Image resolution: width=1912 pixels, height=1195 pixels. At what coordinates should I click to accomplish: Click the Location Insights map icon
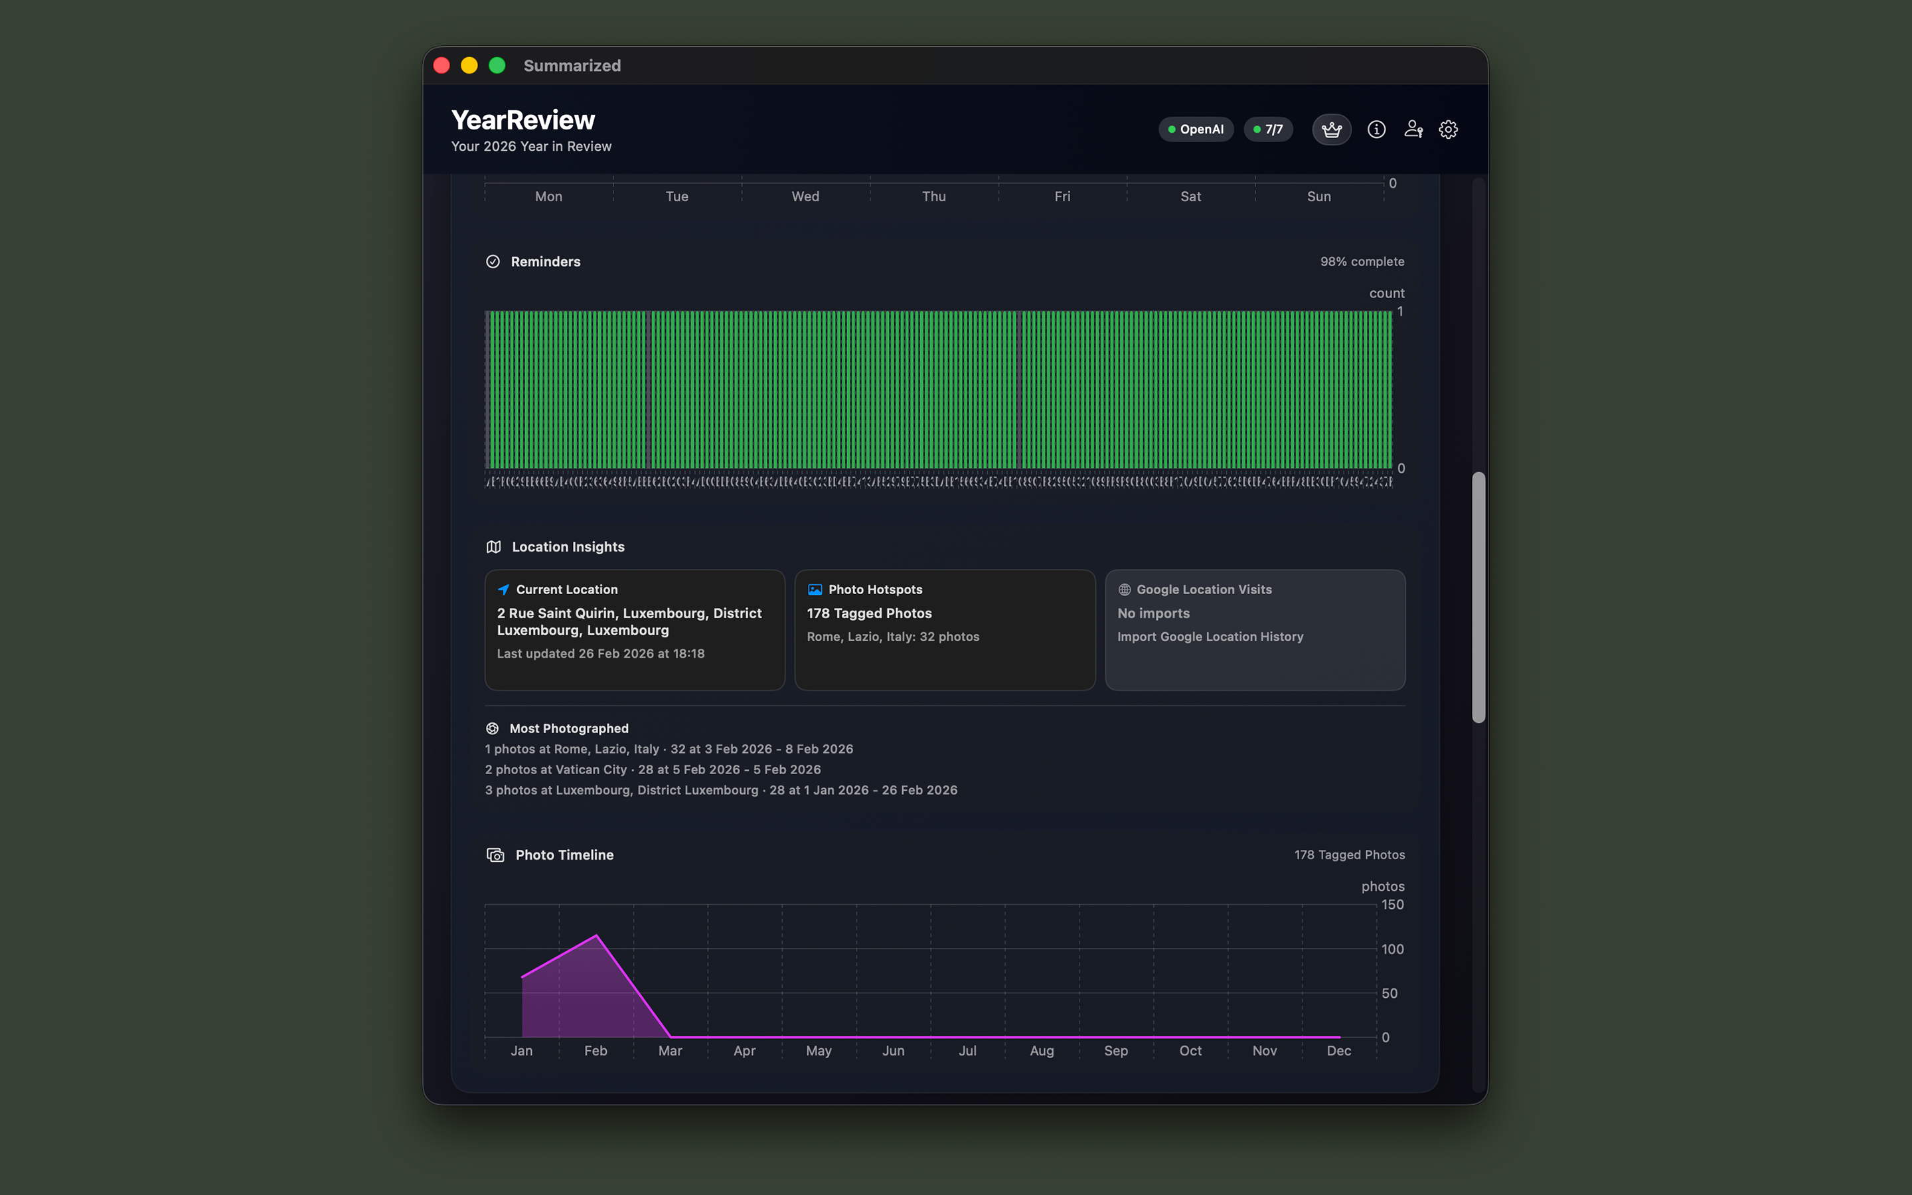(494, 547)
